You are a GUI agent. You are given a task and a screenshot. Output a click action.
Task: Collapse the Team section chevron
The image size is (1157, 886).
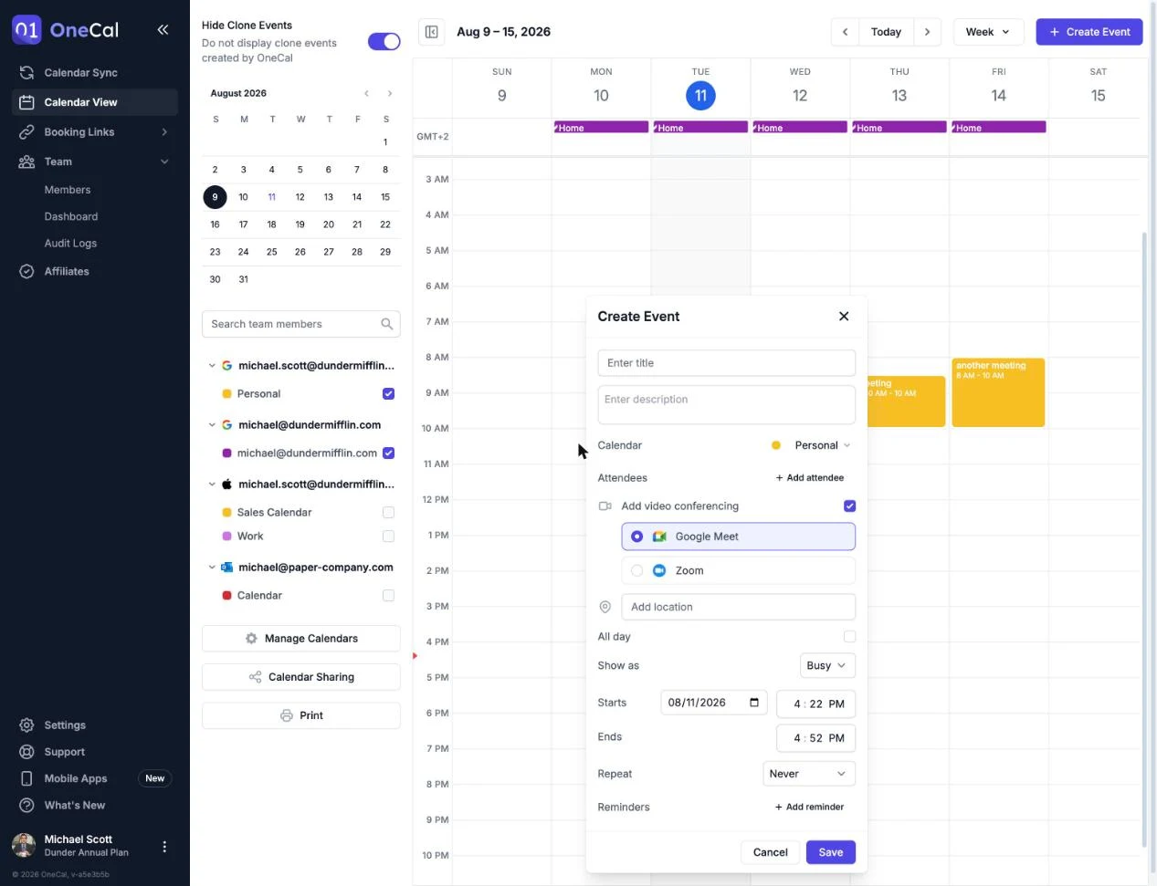[164, 162]
